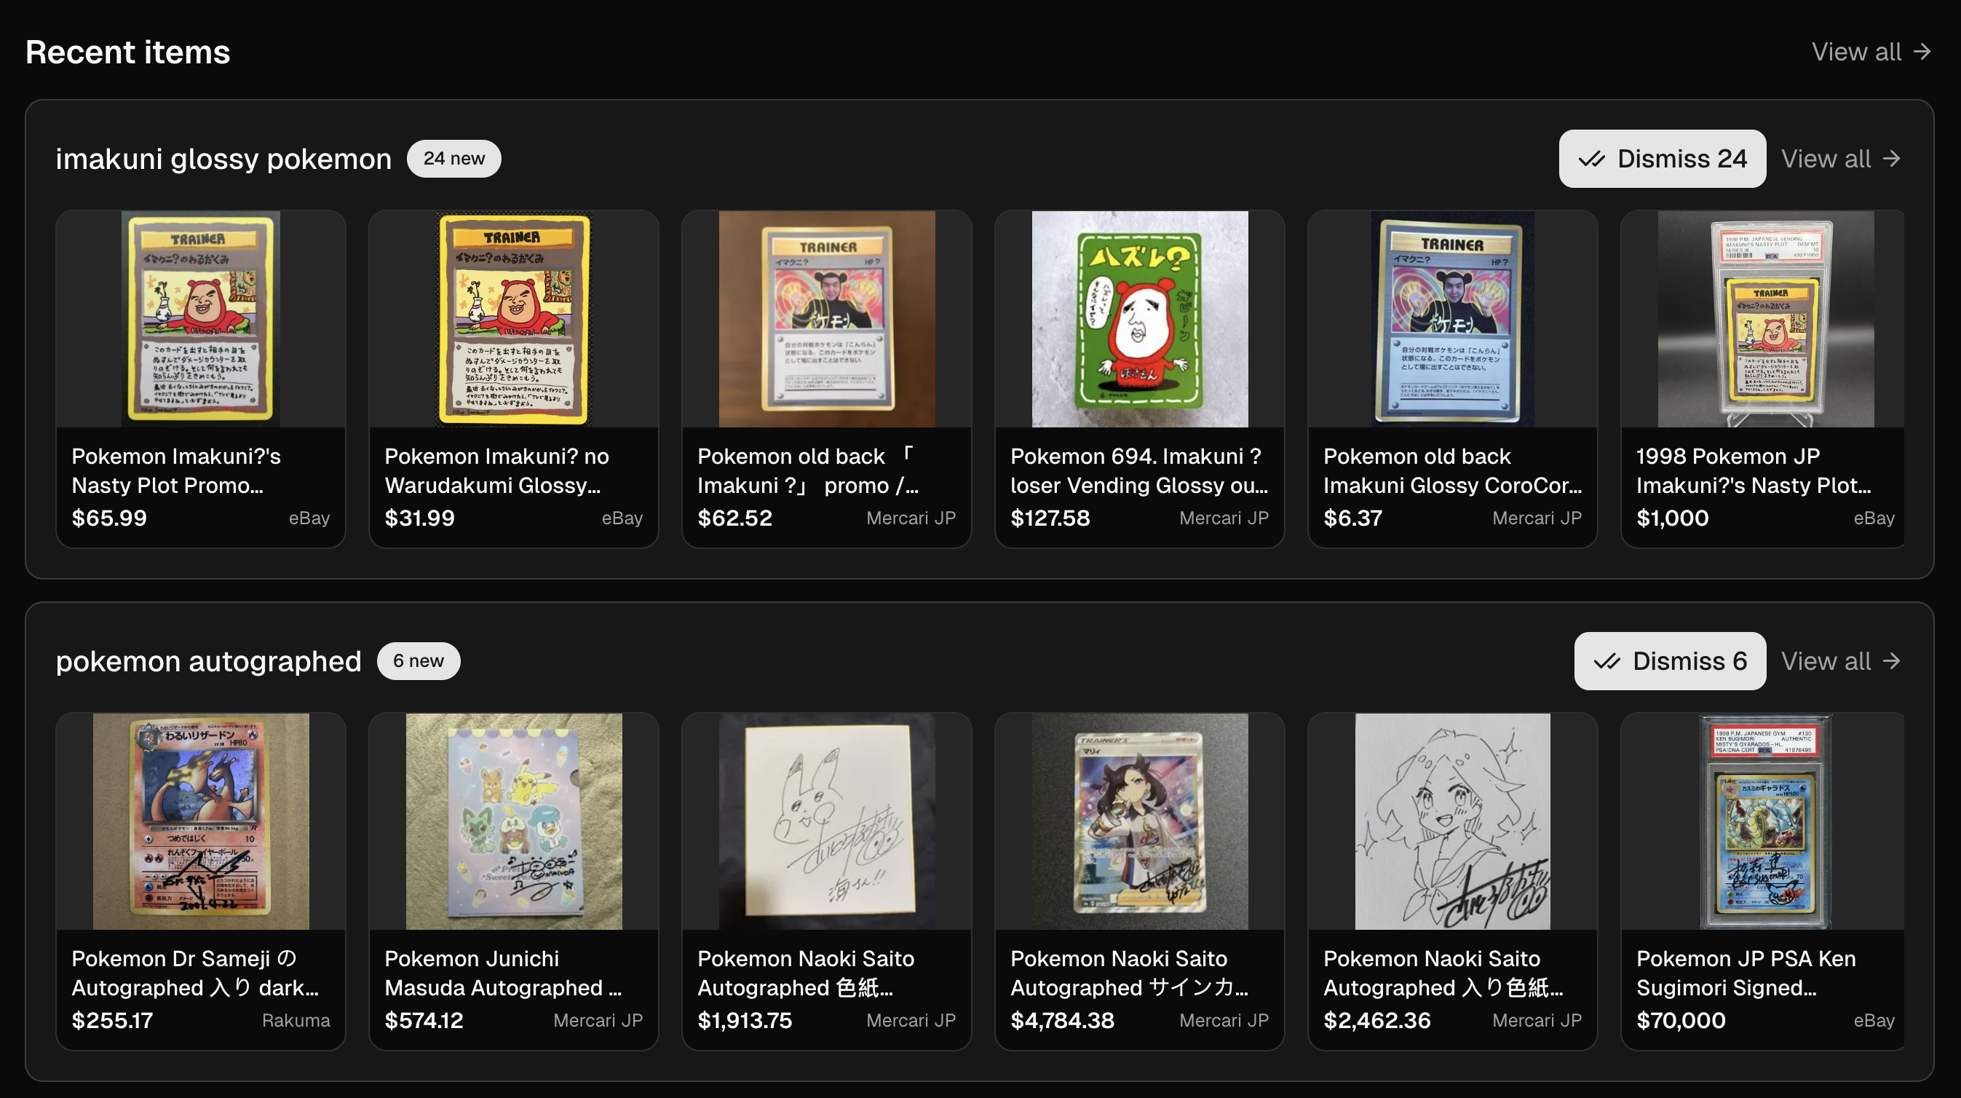Screen dimensions: 1961x1098
Task: Click the $127.58 price
Action: (1050, 518)
